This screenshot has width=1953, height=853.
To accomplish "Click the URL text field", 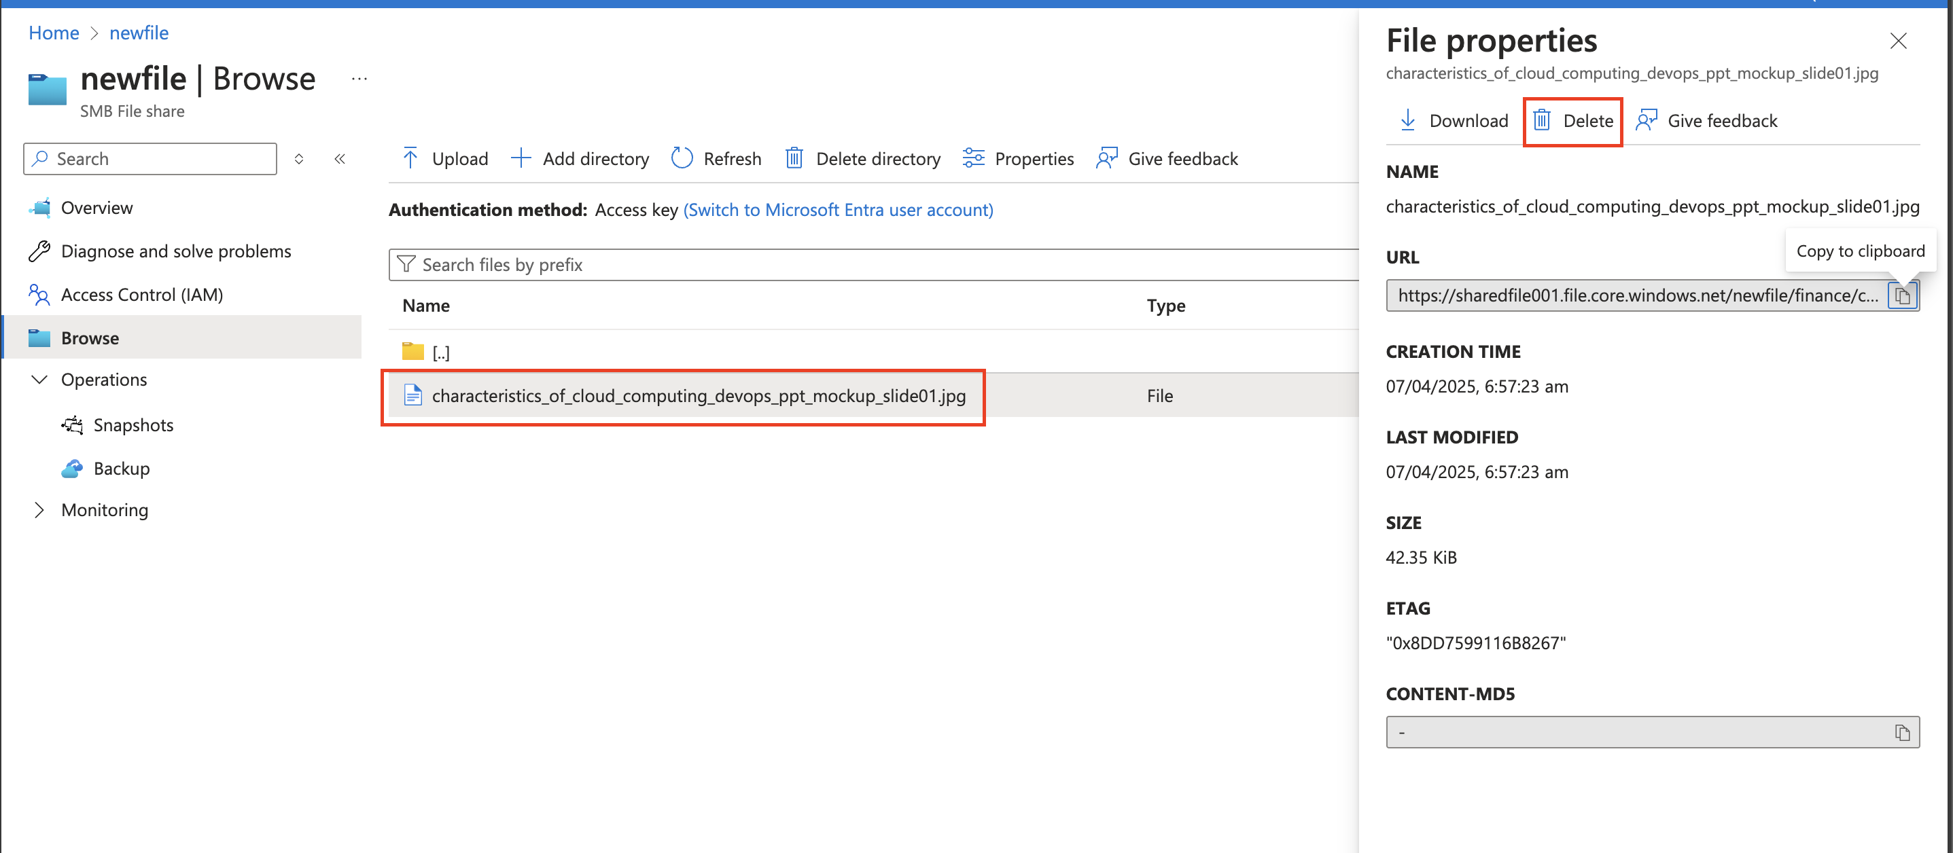I will pos(1638,295).
